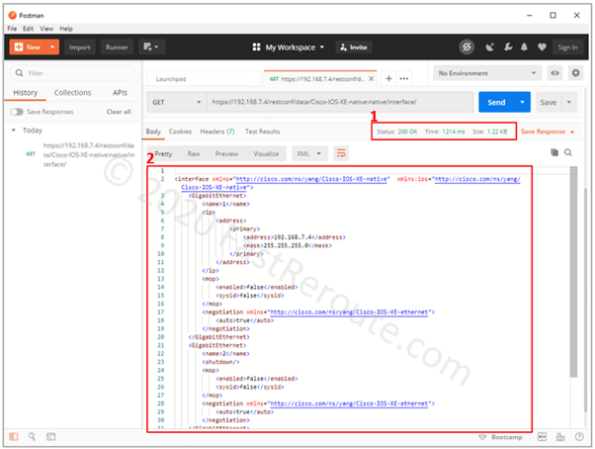Click the Clear all link
This screenshot has width=595, height=449.
pyautogui.click(x=119, y=112)
